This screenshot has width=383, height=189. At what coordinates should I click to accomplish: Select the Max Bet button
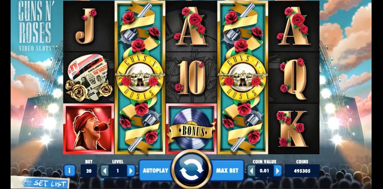click(227, 171)
